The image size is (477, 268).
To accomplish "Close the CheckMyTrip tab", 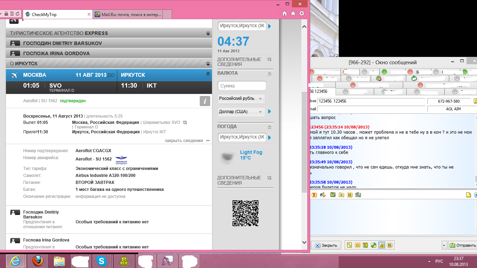I will tap(89, 15).
